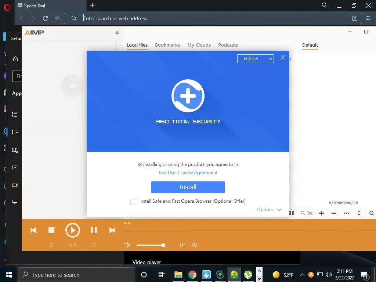The width and height of the screenshot is (376, 282).
Task: Click Windows taskbar search box
Action: (x=76, y=275)
